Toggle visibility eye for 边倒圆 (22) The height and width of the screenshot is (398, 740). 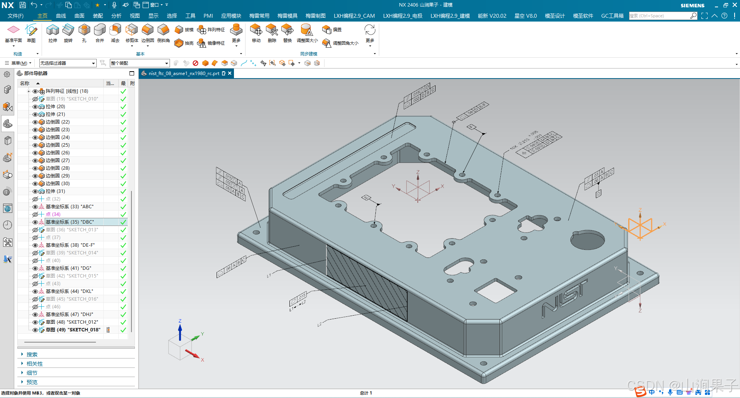coord(35,122)
